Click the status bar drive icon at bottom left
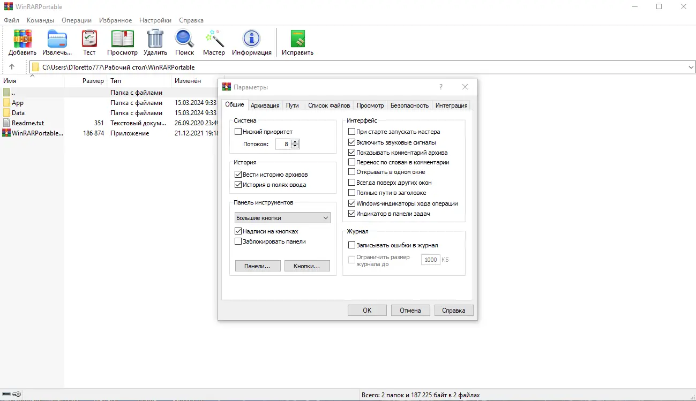Viewport: 696px width, 401px height. pyautogui.click(x=6, y=395)
